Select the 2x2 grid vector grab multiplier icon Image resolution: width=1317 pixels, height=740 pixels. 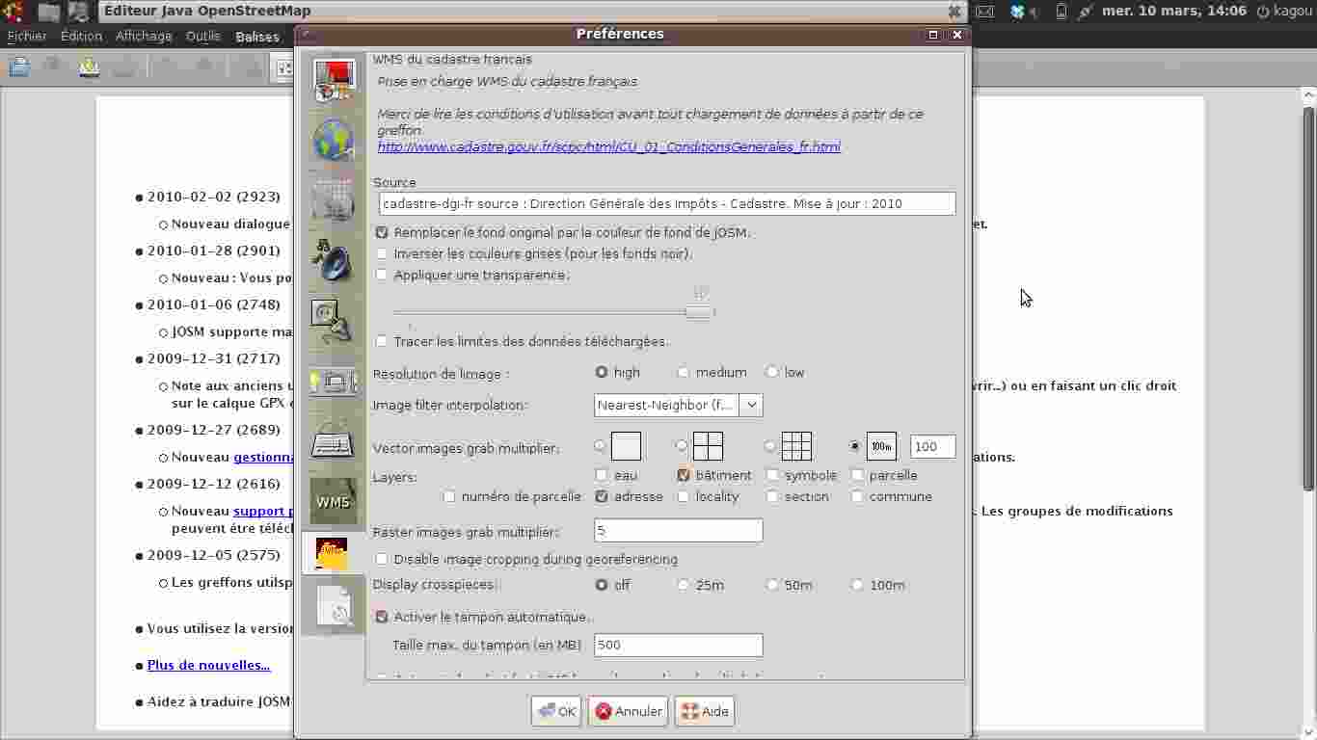[708, 446]
